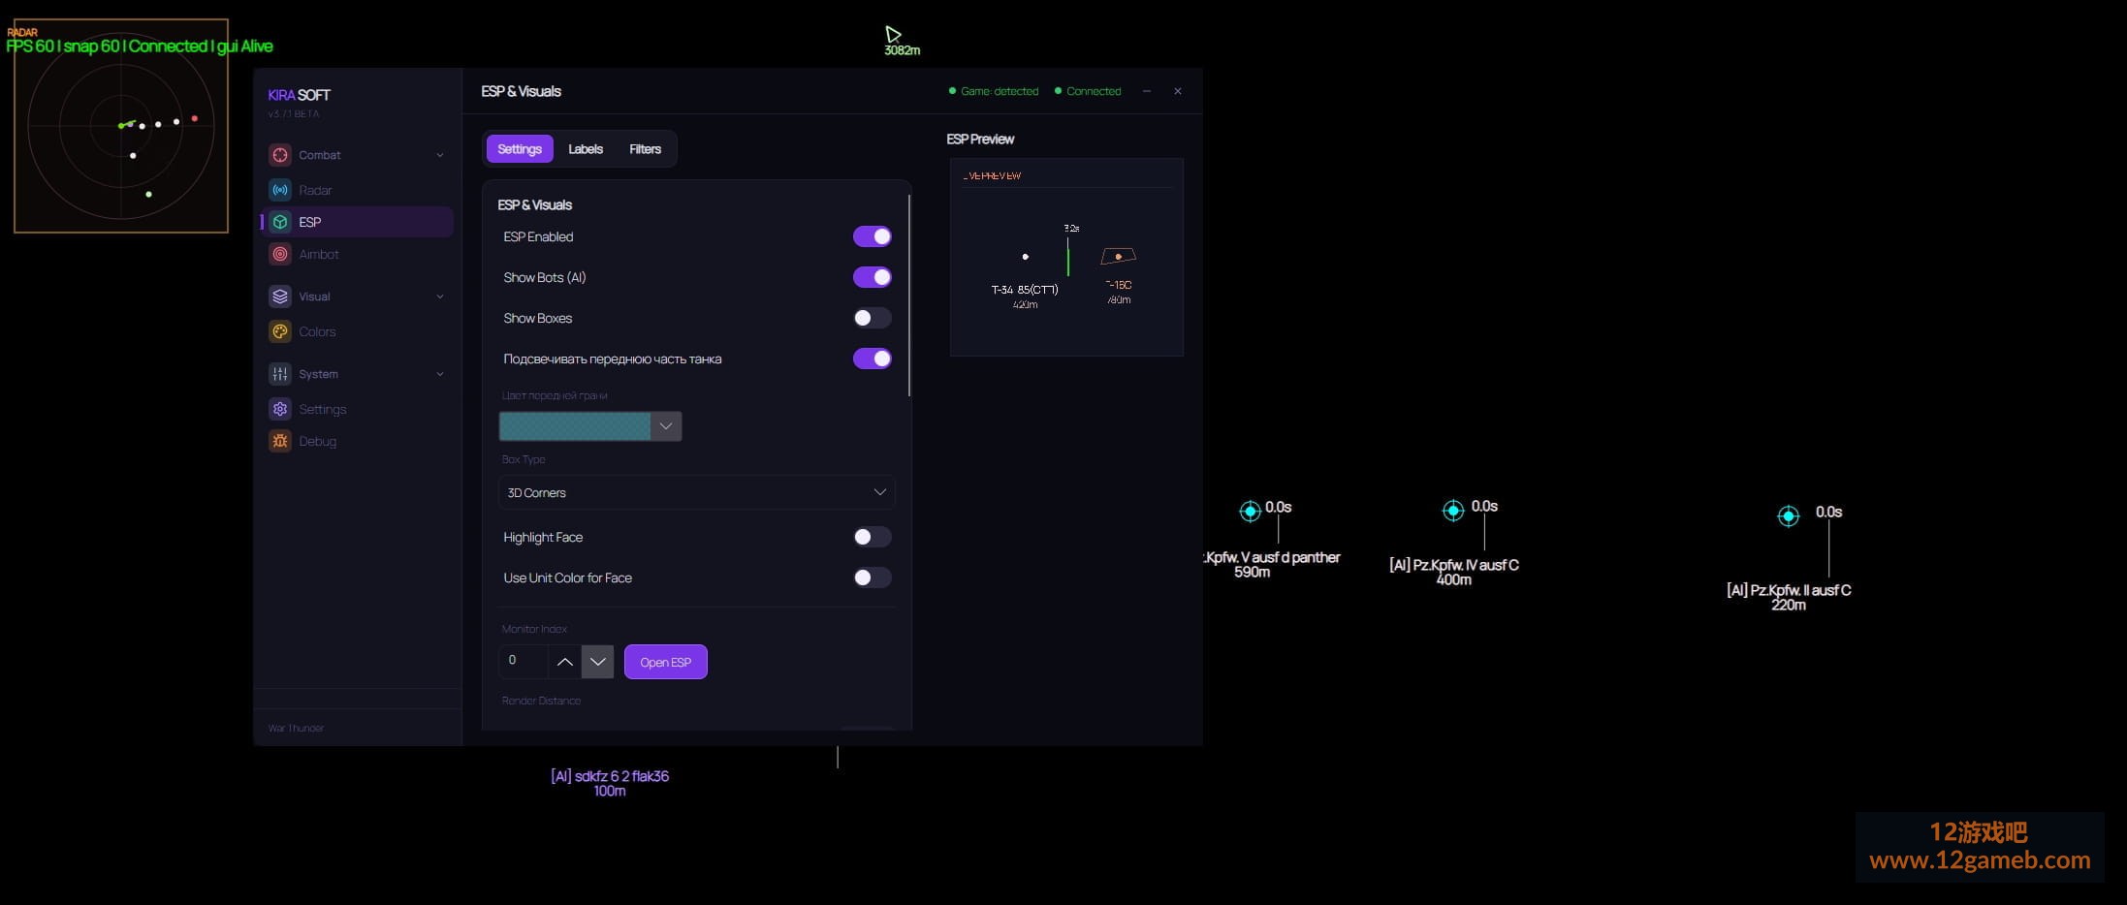Enable the Show Boxes switch
The width and height of the screenshot is (2127, 905).
pyautogui.click(x=872, y=318)
